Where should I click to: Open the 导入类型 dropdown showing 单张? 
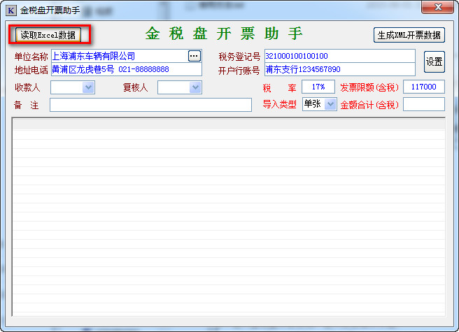[330, 104]
